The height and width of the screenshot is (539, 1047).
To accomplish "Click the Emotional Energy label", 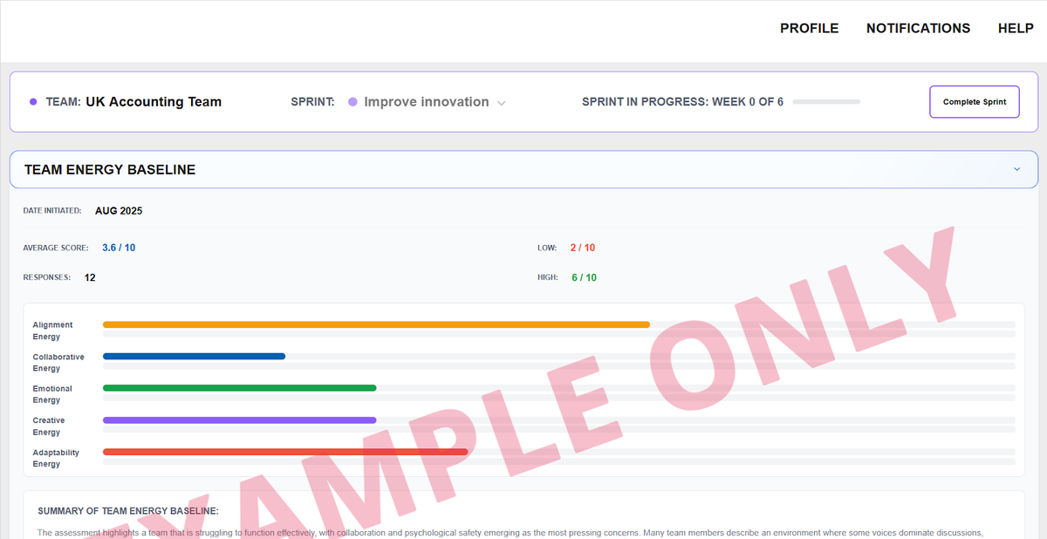I will click(x=52, y=394).
